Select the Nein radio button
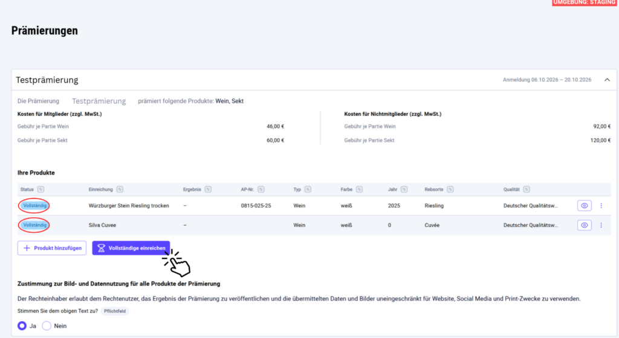 click(x=47, y=326)
